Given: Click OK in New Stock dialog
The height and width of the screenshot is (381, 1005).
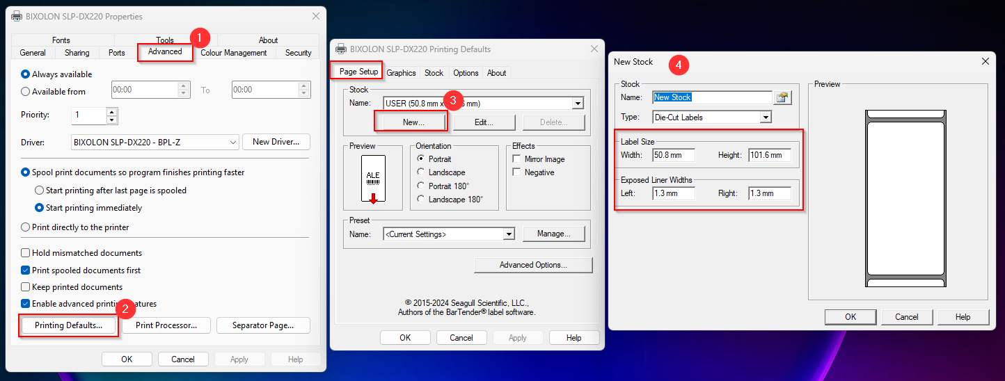Looking at the screenshot, I should (x=850, y=316).
